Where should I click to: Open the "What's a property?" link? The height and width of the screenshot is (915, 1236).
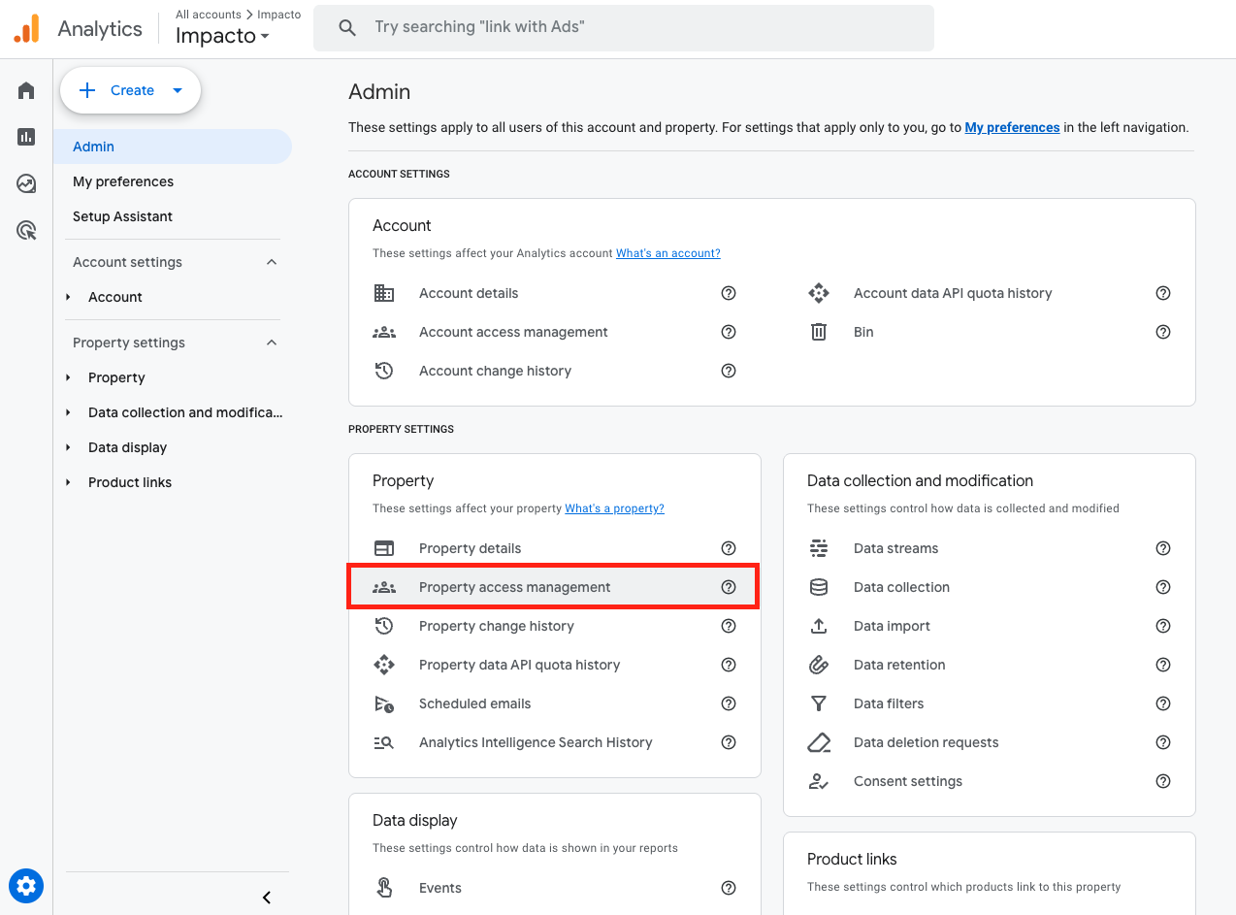[614, 508]
